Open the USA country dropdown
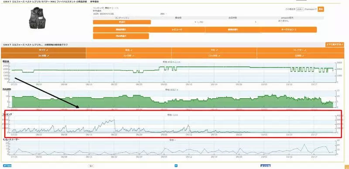This screenshot has height=169, width=349. (300, 9)
